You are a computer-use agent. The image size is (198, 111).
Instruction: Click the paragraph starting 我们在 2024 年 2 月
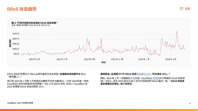48,84
